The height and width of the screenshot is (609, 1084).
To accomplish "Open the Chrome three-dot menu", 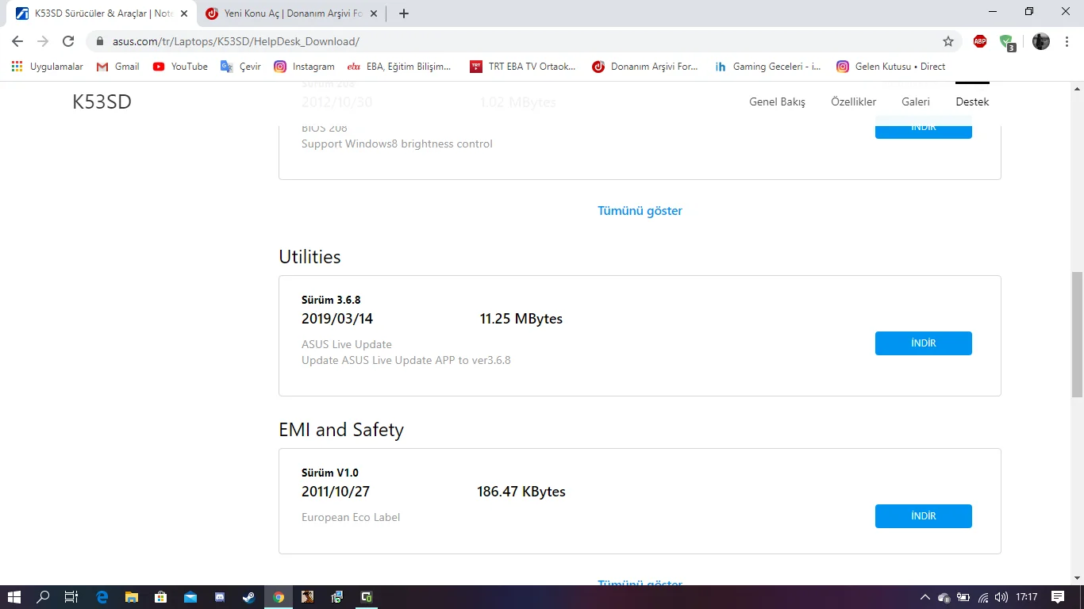I will coord(1067,41).
